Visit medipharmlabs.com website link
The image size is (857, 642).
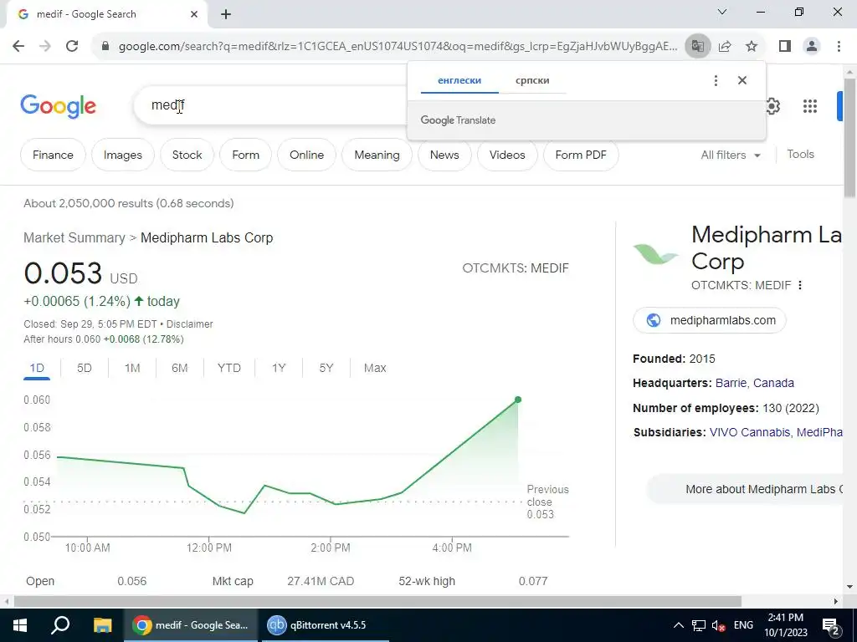pyautogui.click(x=710, y=320)
